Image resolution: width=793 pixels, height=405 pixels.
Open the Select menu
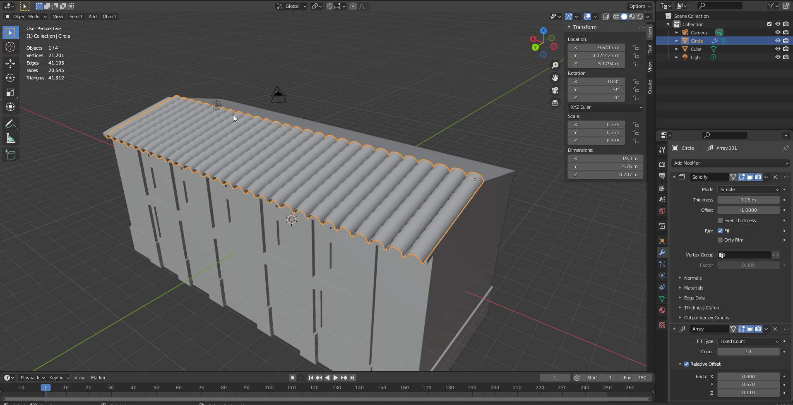[x=76, y=17]
